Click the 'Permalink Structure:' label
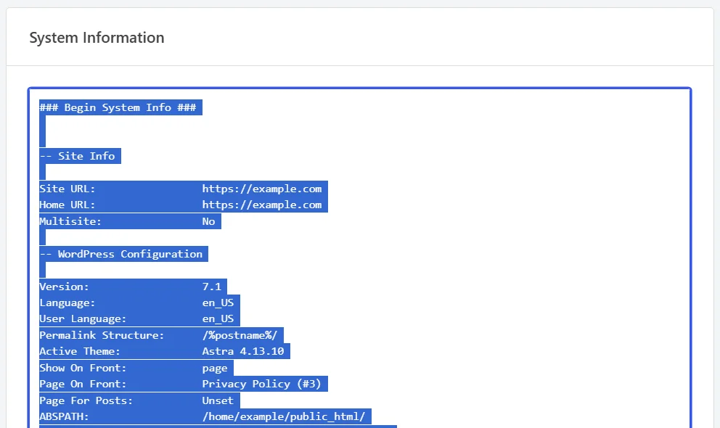The height and width of the screenshot is (428, 720). (102, 335)
